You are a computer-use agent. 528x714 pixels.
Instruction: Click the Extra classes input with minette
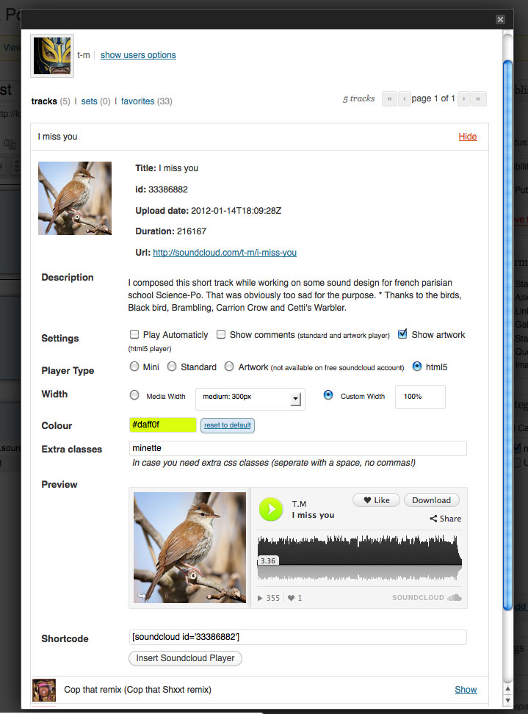pos(297,448)
